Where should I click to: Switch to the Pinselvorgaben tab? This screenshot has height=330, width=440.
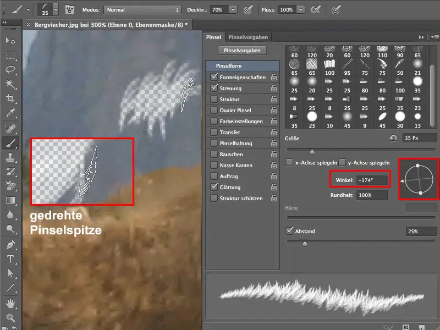tap(248, 37)
